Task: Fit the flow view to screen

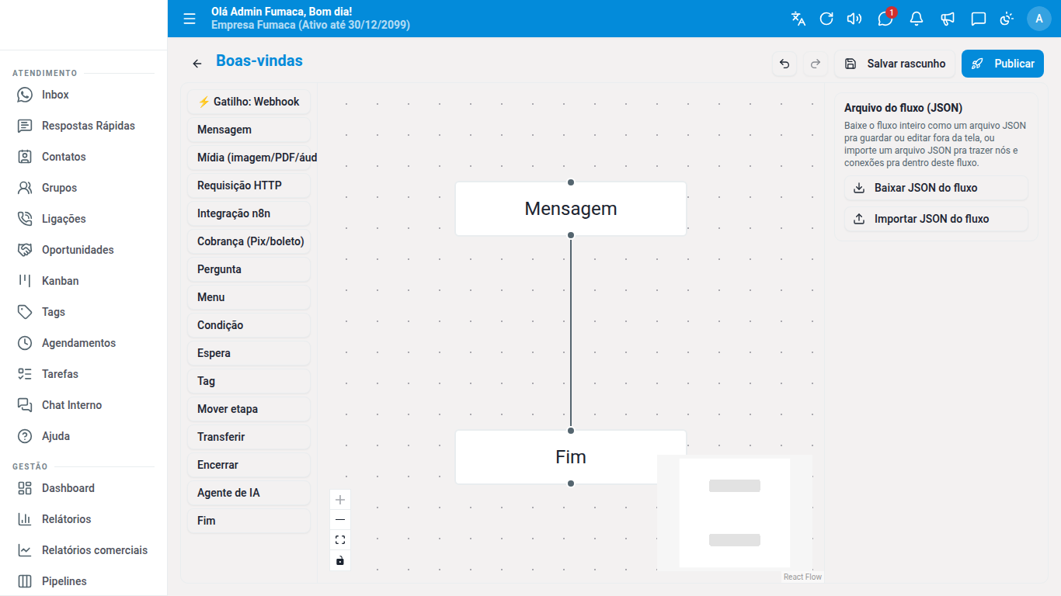Action: pos(340,540)
